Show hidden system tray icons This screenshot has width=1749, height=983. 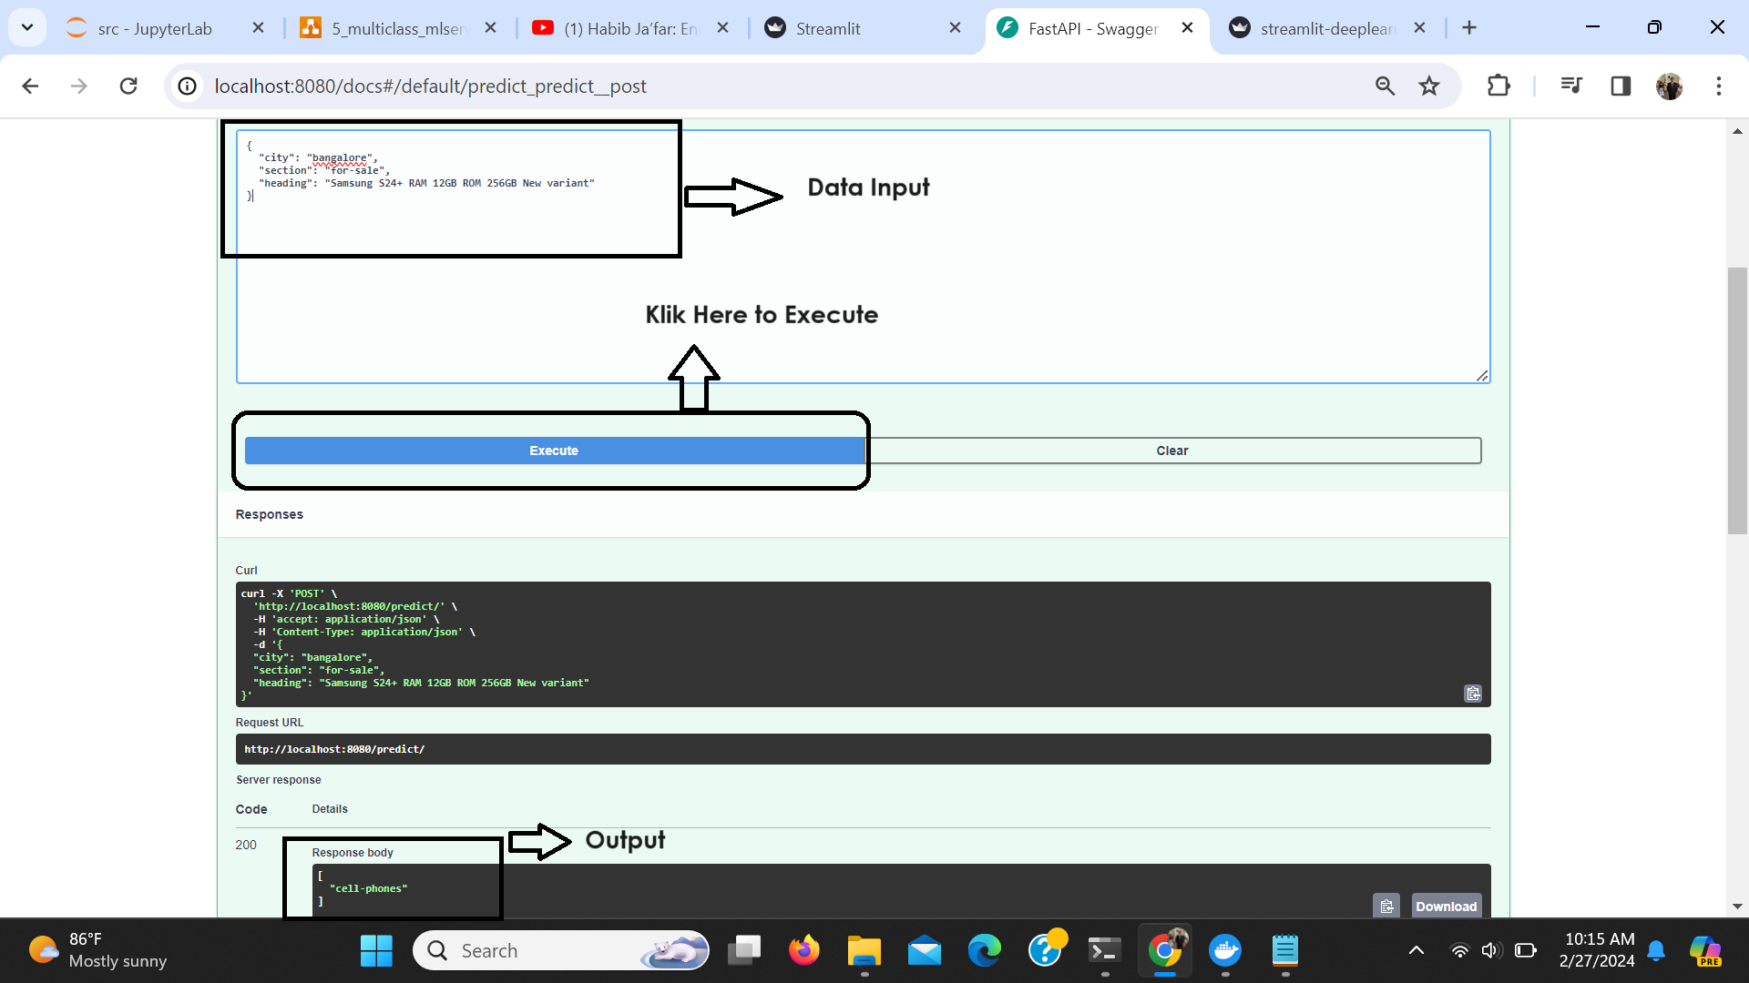1416,950
